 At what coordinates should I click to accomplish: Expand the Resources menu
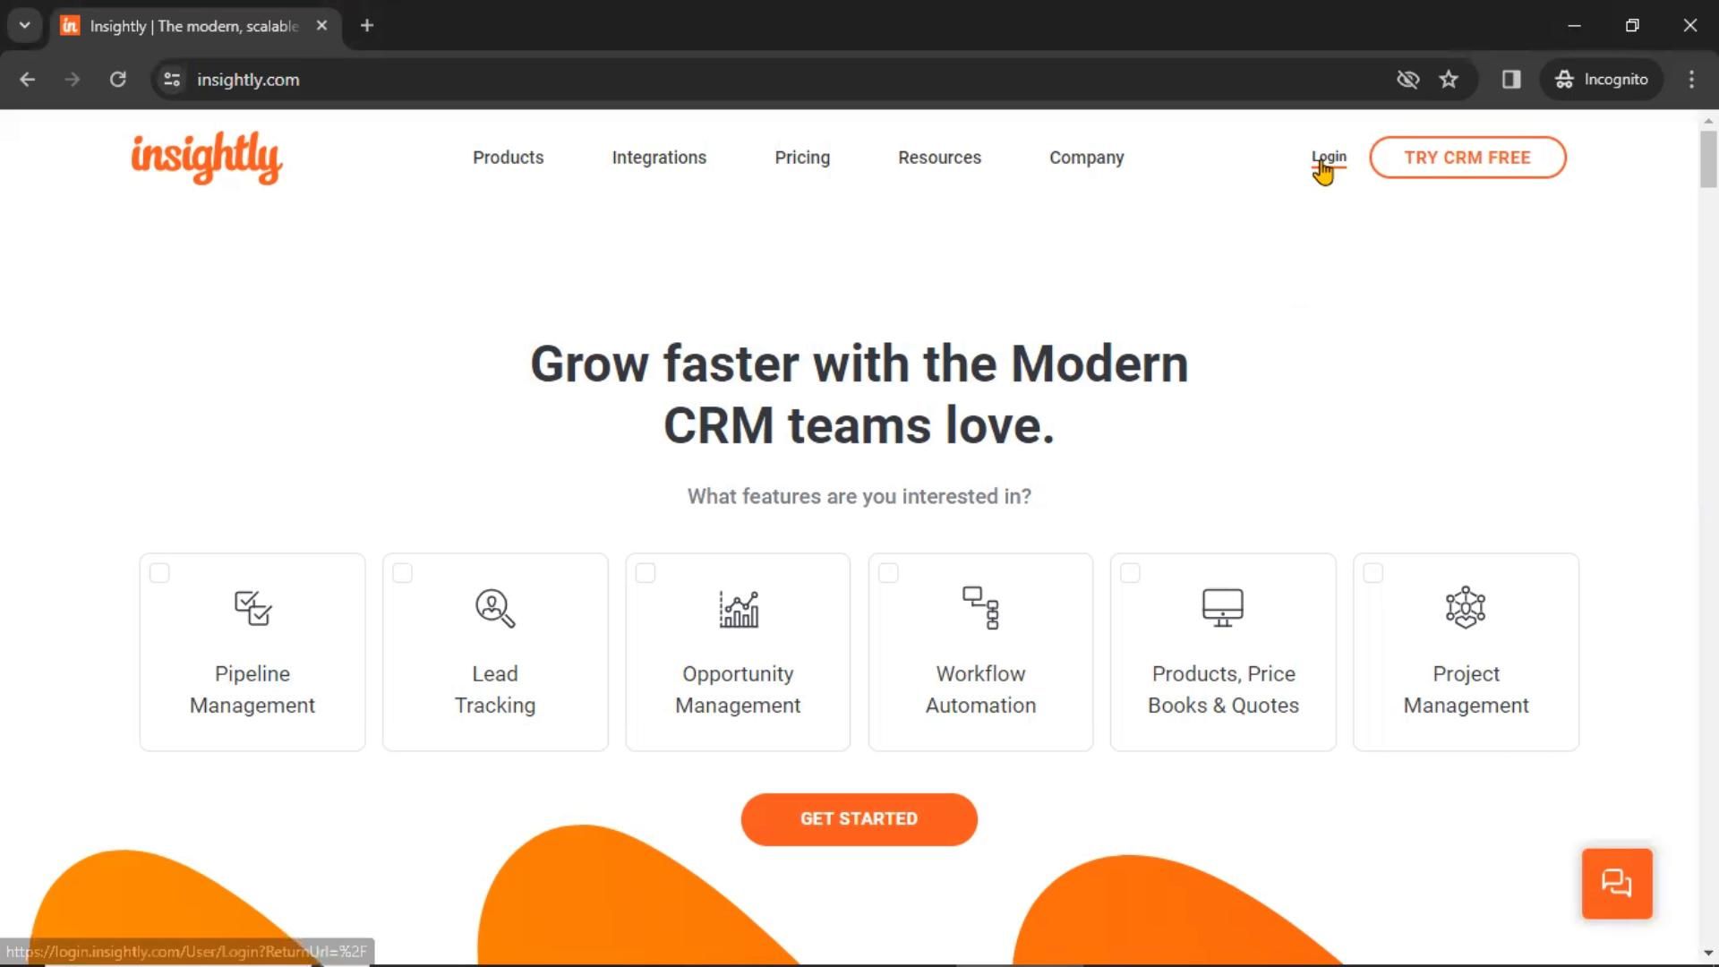click(938, 157)
